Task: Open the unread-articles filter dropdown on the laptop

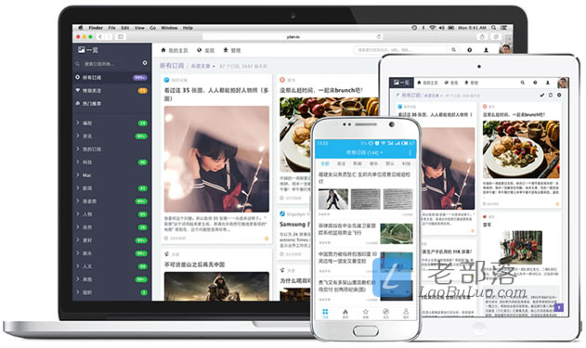Action: point(203,66)
